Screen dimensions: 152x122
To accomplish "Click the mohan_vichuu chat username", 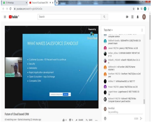I will coord(113,53).
